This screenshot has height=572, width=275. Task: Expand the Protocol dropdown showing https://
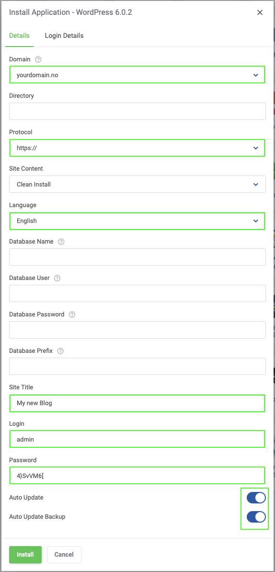click(137, 148)
